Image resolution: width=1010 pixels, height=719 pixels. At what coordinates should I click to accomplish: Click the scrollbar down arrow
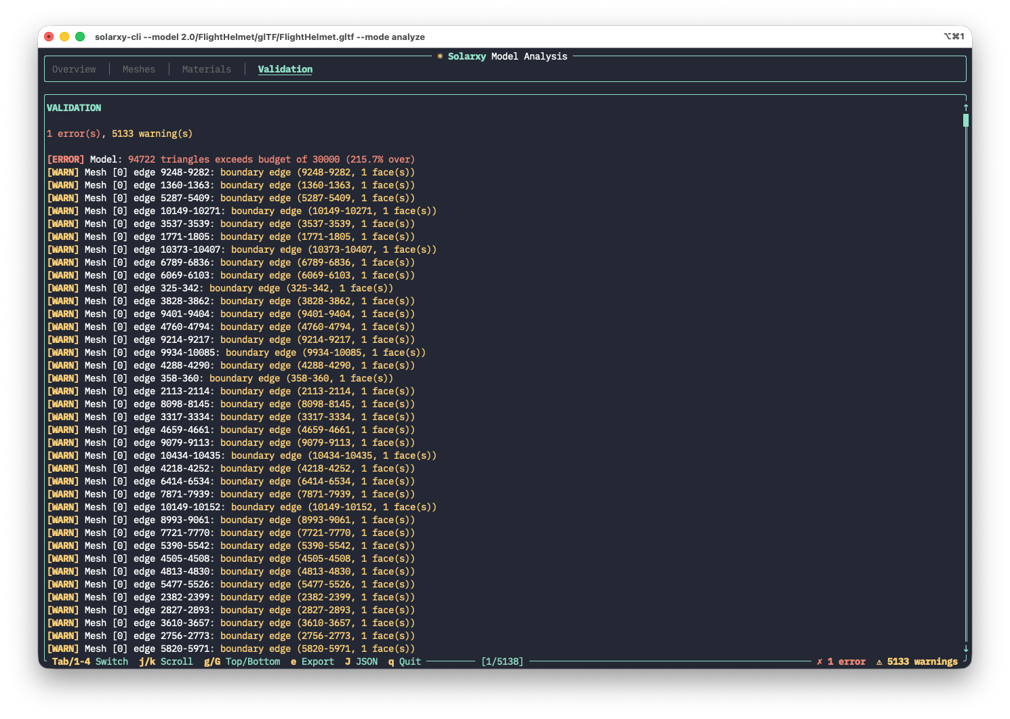pos(966,649)
